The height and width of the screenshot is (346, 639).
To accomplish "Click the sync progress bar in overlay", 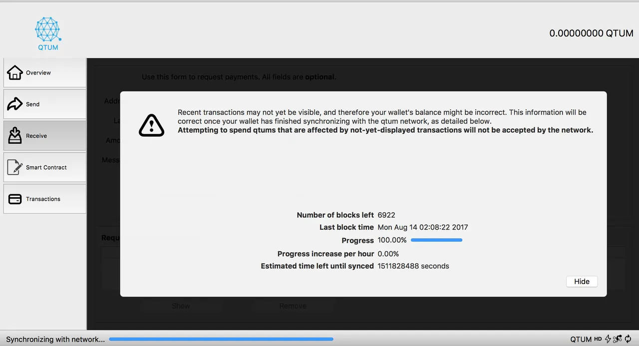I will tap(436, 240).
